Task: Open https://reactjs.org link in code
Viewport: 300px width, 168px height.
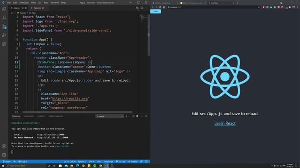Action: point(70,98)
